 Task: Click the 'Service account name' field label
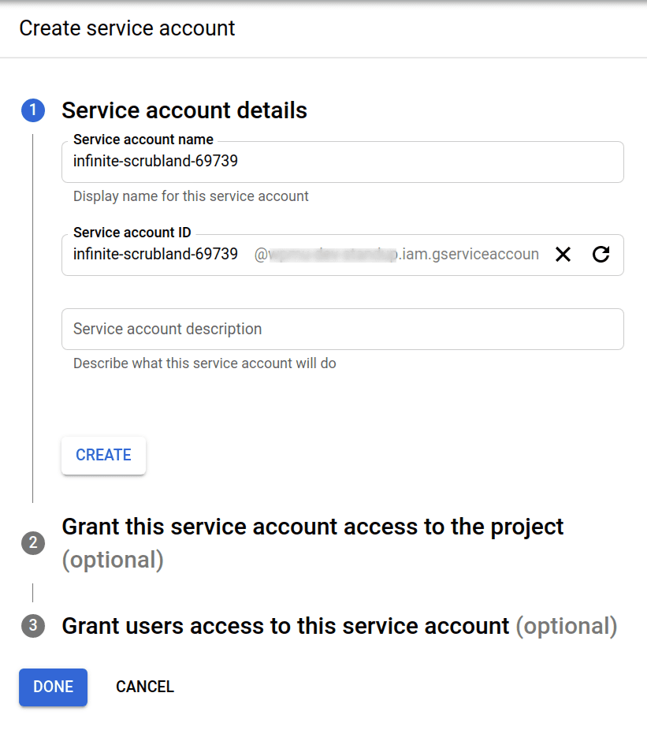pos(143,140)
